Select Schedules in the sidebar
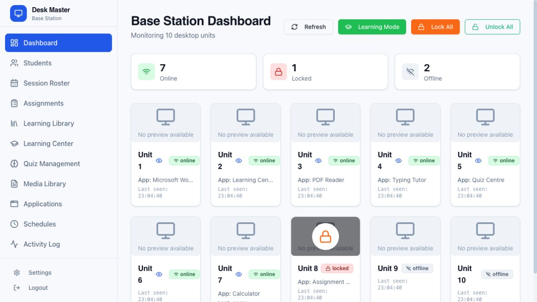537x302 pixels. pos(58,224)
